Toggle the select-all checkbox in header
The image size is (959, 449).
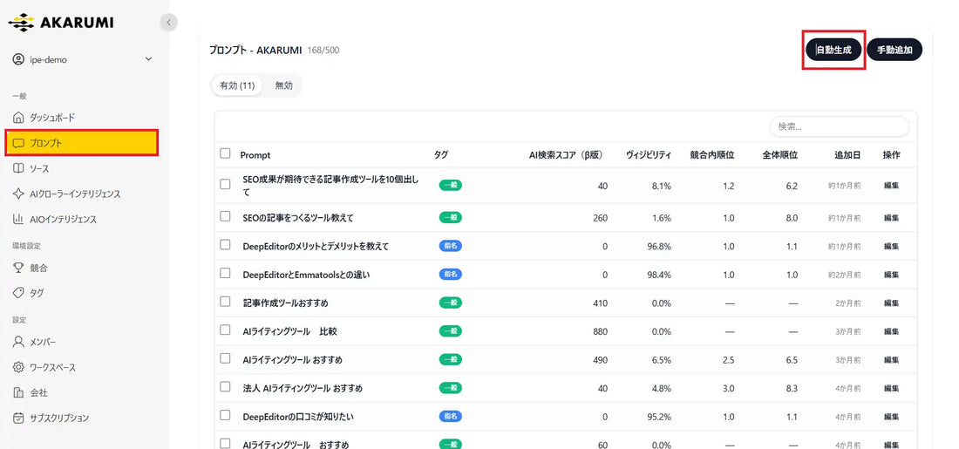pos(225,153)
